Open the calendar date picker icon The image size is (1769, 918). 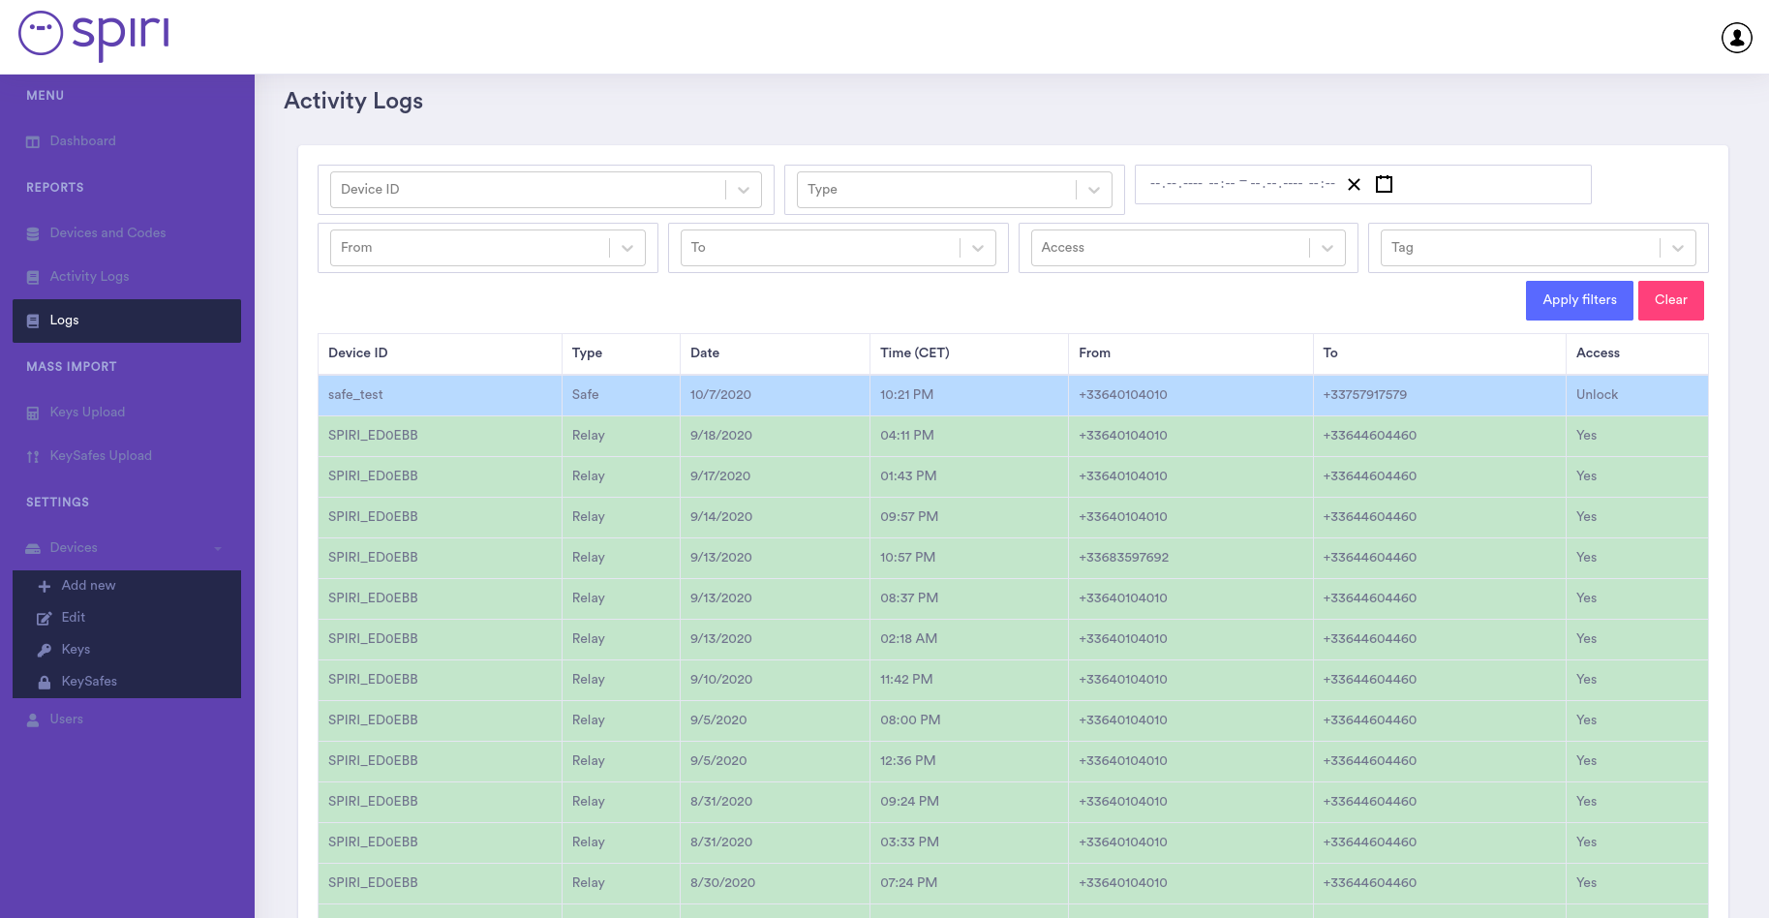(x=1384, y=185)
